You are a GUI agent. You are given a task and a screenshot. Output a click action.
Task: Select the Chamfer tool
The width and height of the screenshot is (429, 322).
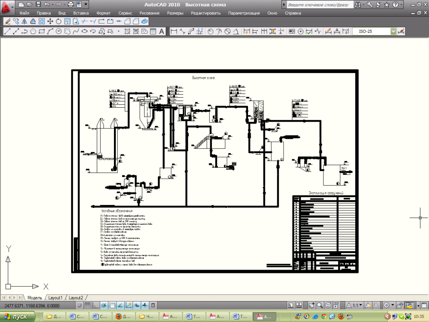pos(127,21)
